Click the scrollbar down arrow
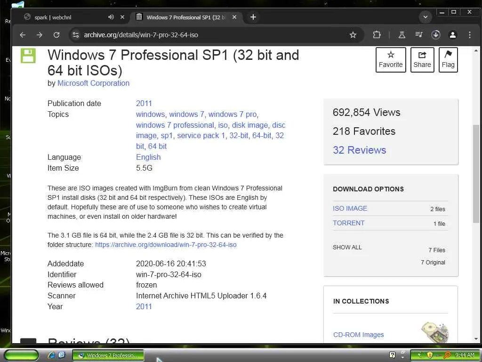This screenshot has height=362, width=482. 476,339
